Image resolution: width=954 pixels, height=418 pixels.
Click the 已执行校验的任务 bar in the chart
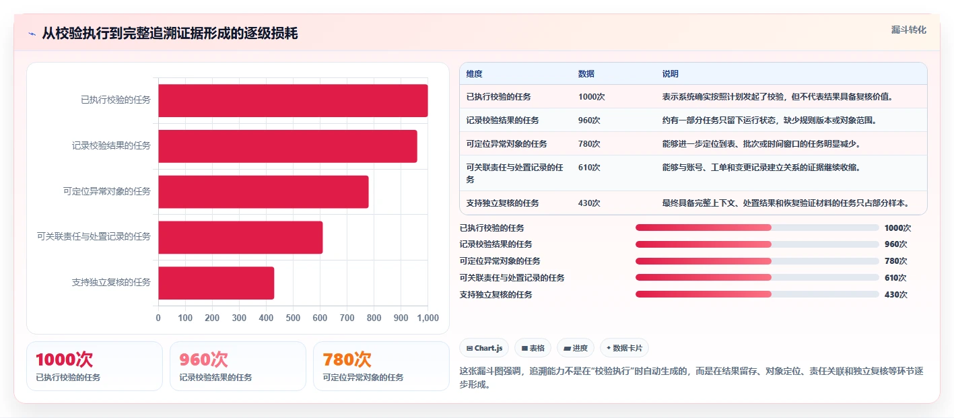click(x=293, y=100)
